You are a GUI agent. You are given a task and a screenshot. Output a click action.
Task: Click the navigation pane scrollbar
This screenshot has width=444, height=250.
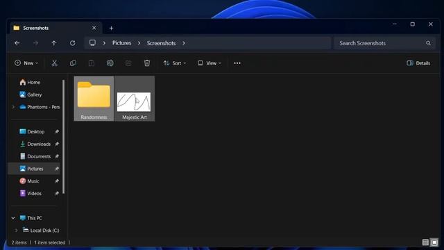tap(63, 137)
